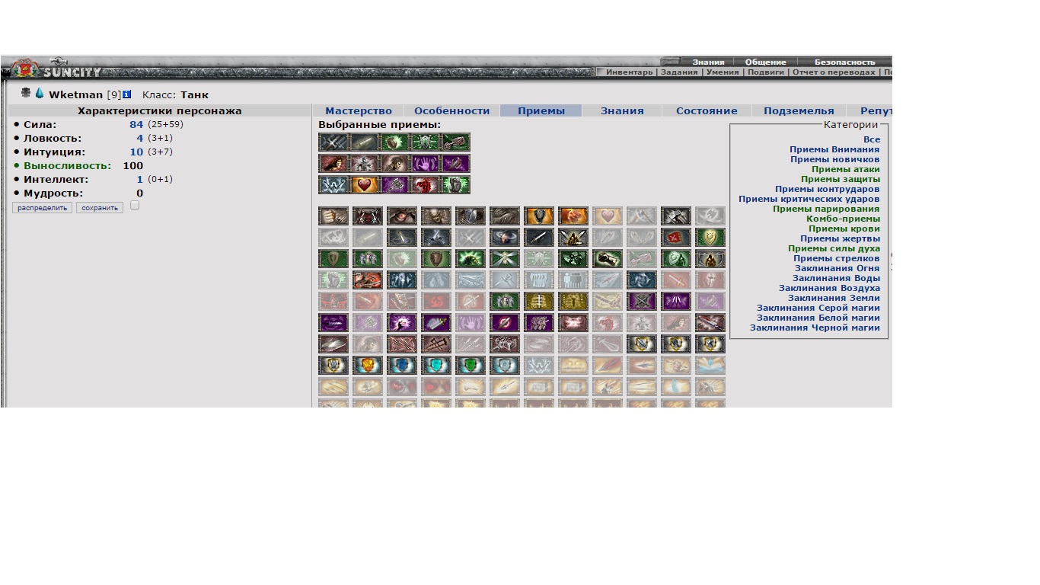Show the Все category
Screen dimensions: 1040x585
872,140
